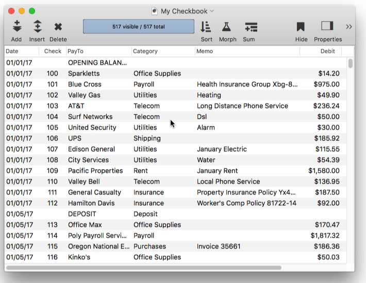Select the Pacific Properties PayTo cell
The height and width of the screenshot is (283, 366).
coord(95,170)
